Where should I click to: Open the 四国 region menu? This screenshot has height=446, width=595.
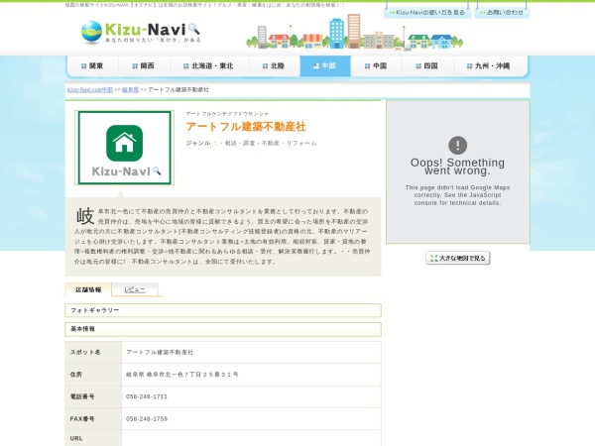pyautogui.click(x=427, y=66)
